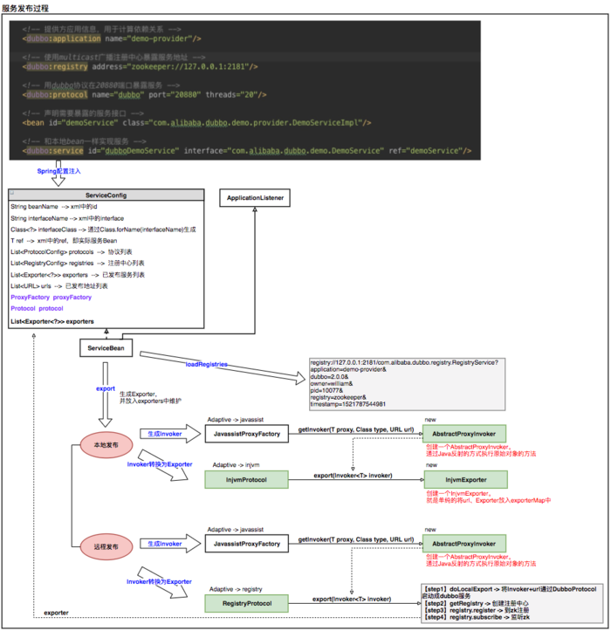This screenshot has width=611, height=631.
Task: Select the Class<?> interfaceClass field row
Action: [103, 230]
